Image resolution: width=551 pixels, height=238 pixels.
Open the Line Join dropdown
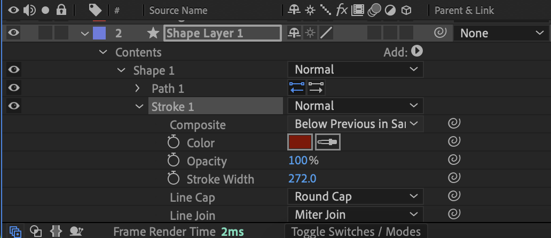coord(355,215)
